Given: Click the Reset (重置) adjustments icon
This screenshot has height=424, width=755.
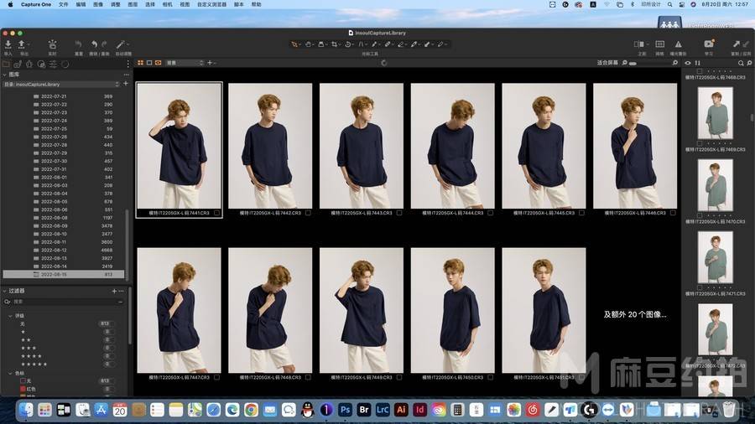Looking at the screenshot, I should 79,44.
